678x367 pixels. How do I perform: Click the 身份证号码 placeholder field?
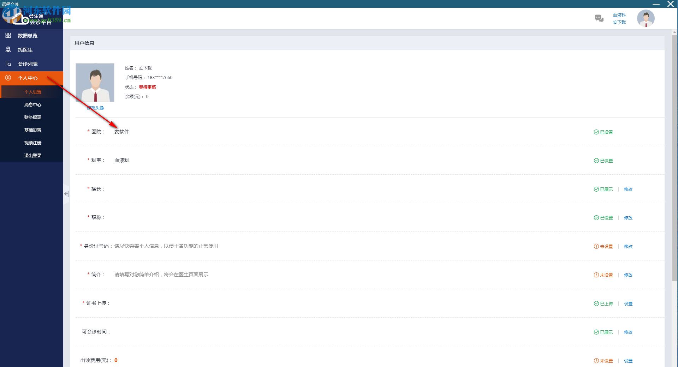(166, 246)
